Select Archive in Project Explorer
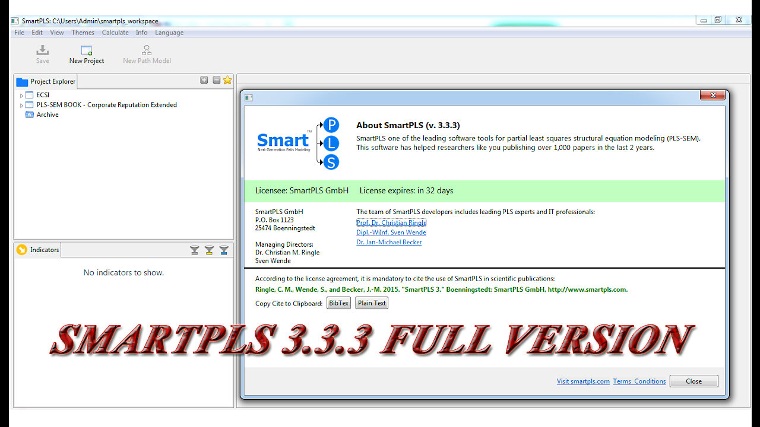This screenshot has height=427, width=760. point(47,114)
